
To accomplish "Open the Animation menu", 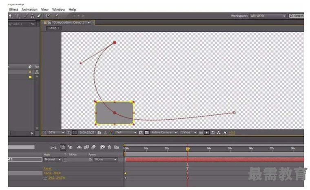I will pos(29,9).
